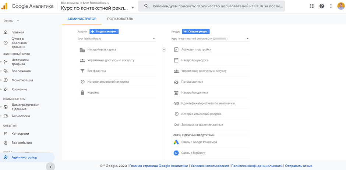Image resolution: width=346 pixels, height=170 pixels.
Task: Open the Курс по контекстной рекламе GA4 resource dropdown
Action: pyautogui.click(x=211, y=39)
